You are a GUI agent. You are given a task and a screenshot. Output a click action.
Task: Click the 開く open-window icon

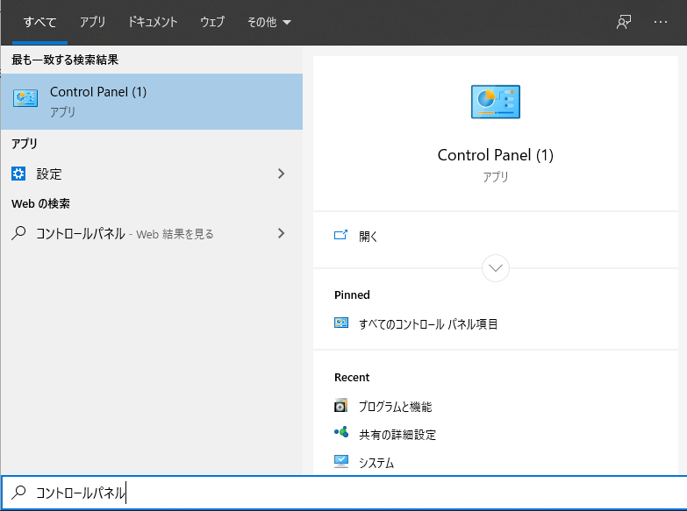click(x=341, y=235)
